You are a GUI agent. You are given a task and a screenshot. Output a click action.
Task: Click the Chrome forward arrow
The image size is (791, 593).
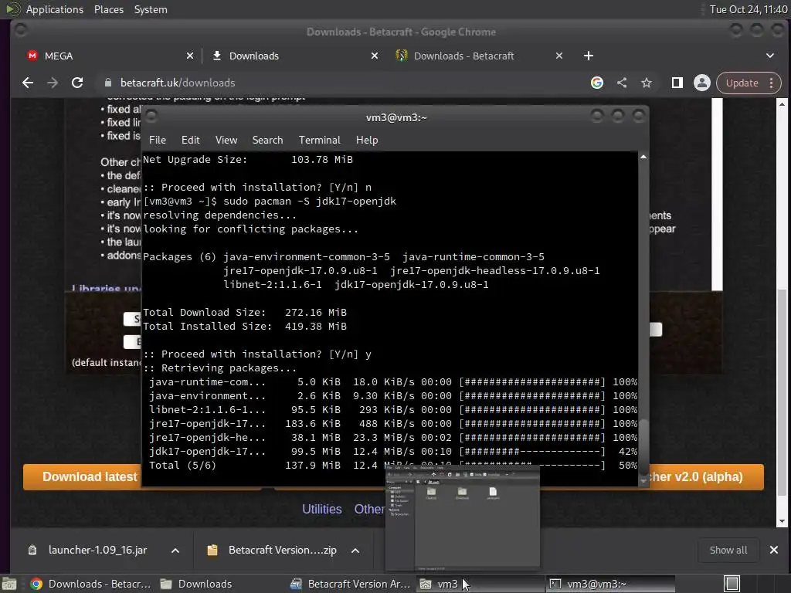click(53, 83)
